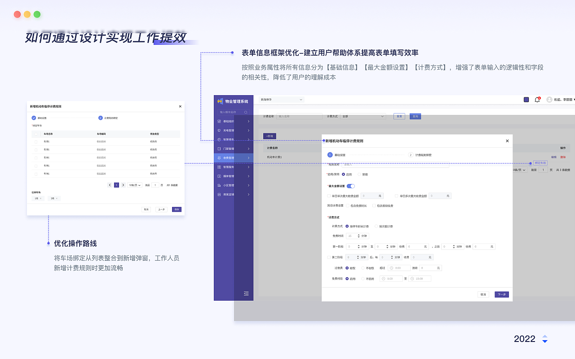Click 下一步 in the large dialog
This screenshot has width=575, height=359.
pos(502,294)
